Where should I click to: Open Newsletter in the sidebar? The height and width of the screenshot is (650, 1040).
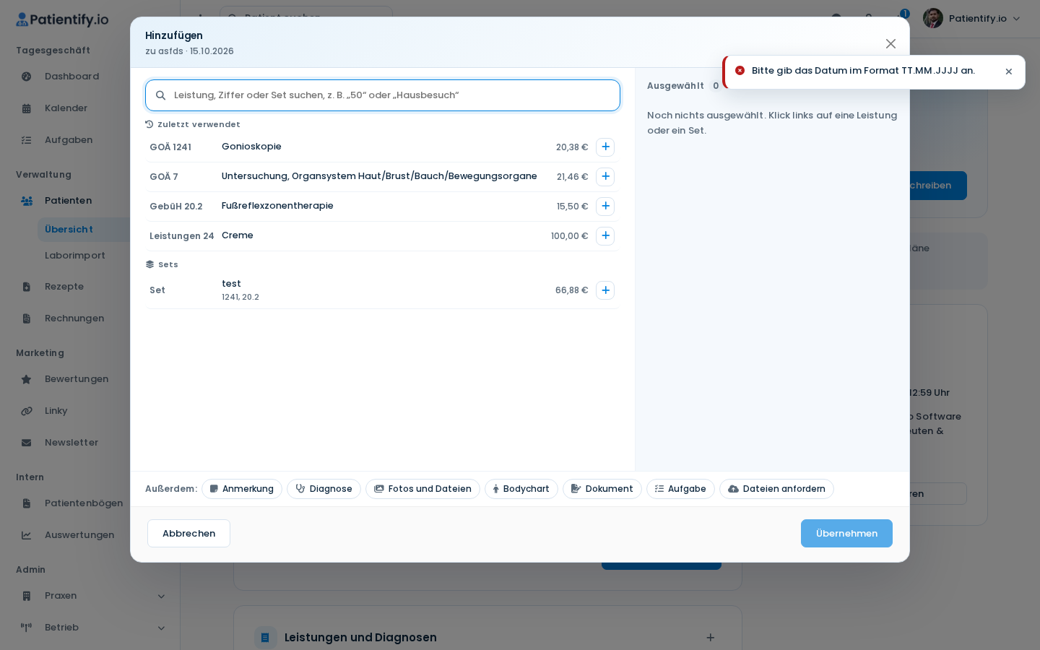click(x=71, y=443)
